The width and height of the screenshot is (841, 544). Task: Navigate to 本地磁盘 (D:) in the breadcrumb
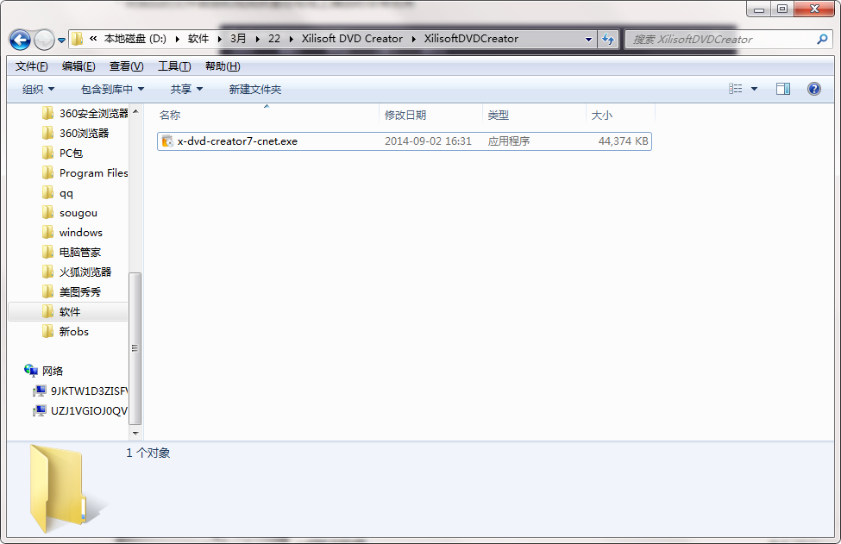coord(135,39)
